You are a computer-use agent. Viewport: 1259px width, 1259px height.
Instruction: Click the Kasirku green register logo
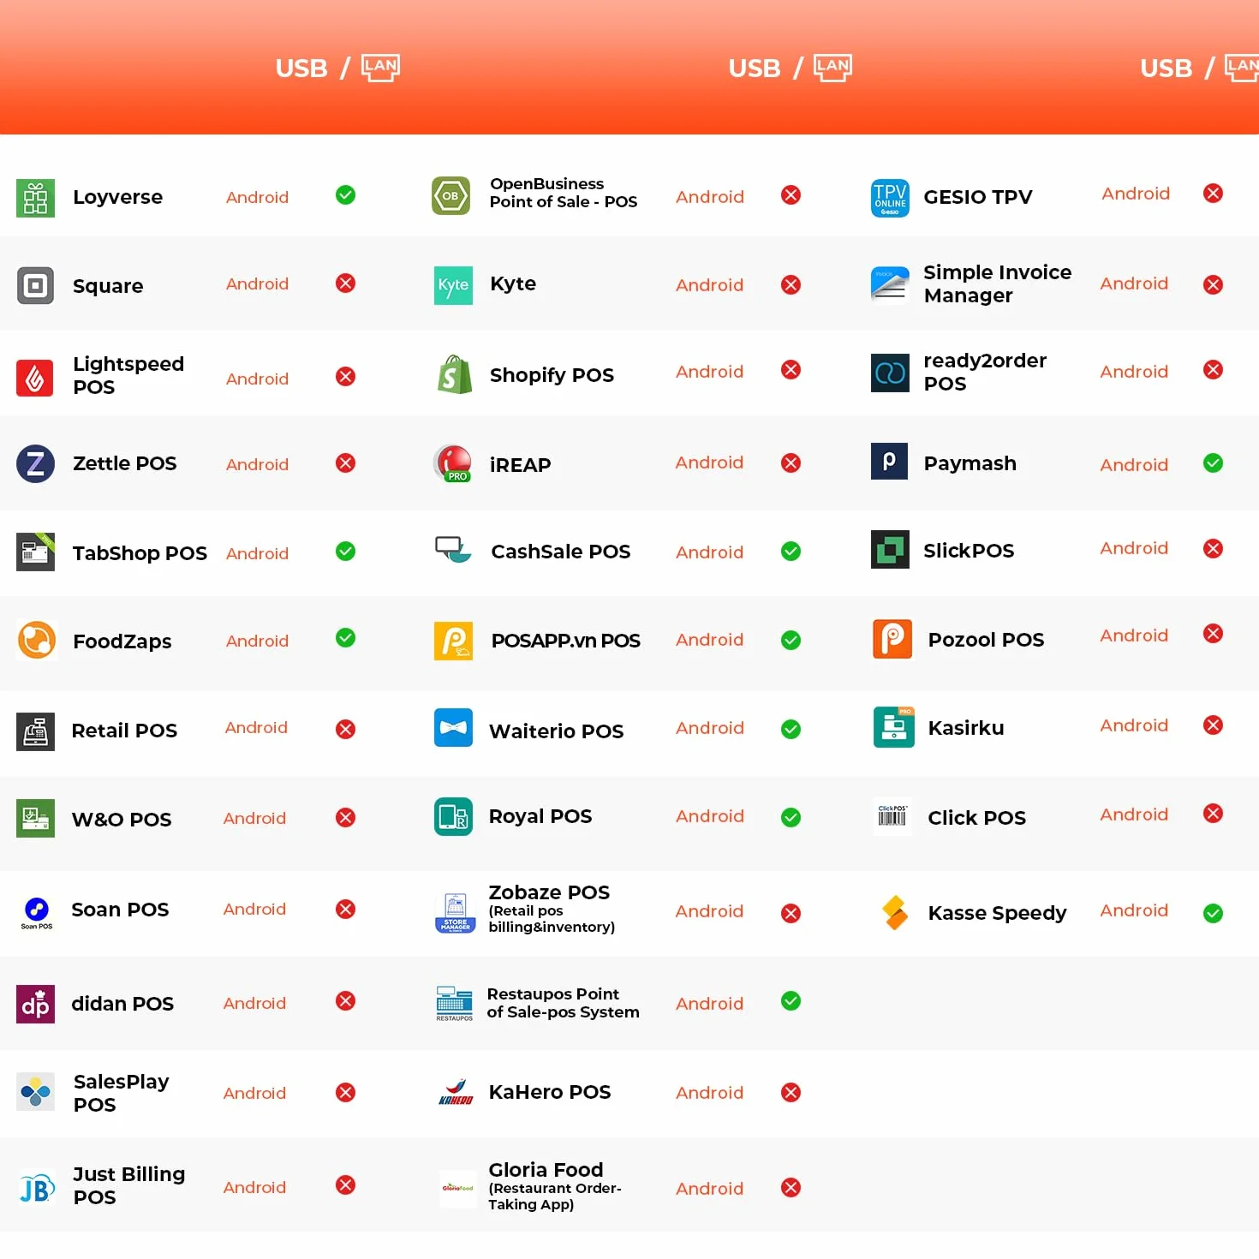(x=893, y=727)
